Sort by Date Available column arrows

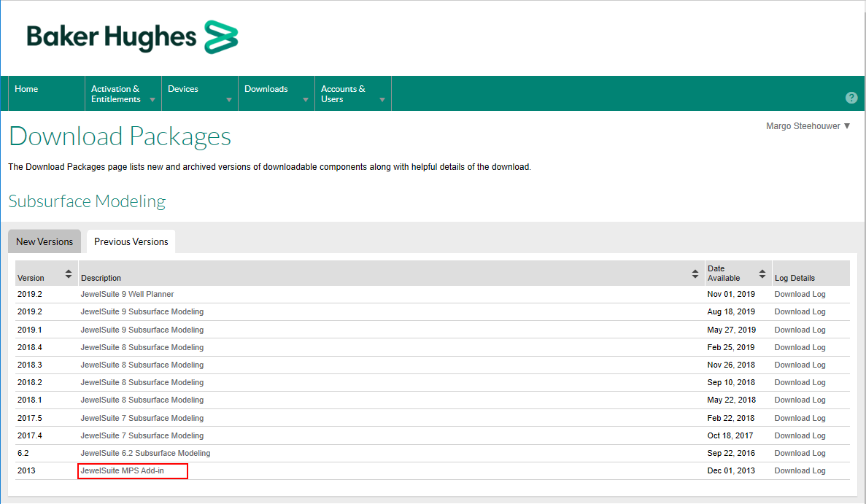[x=763, y=274]
